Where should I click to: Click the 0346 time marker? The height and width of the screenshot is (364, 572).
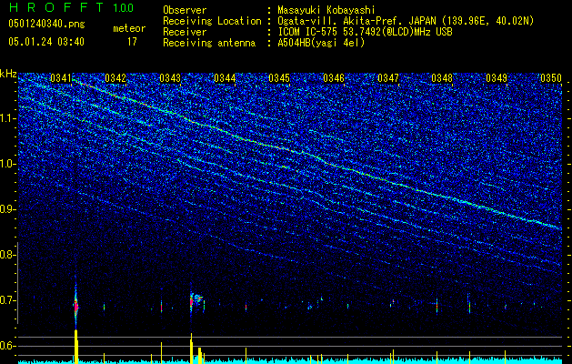pos(334,78)
